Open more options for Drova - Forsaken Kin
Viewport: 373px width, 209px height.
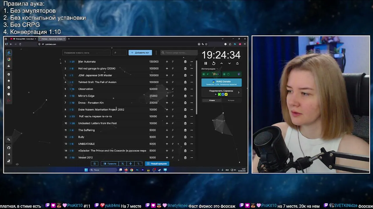[x=192, y=103]
